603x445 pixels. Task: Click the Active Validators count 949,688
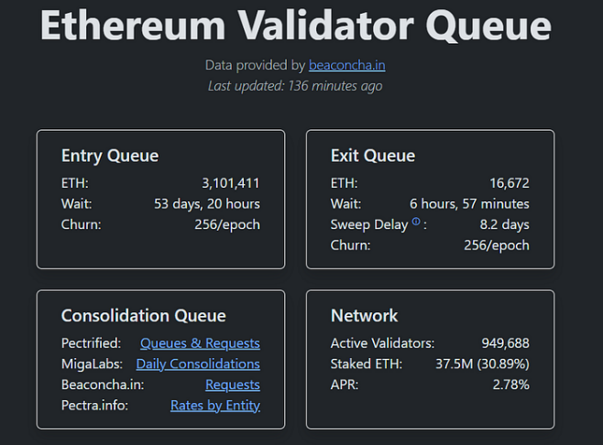tap(505, 343)
